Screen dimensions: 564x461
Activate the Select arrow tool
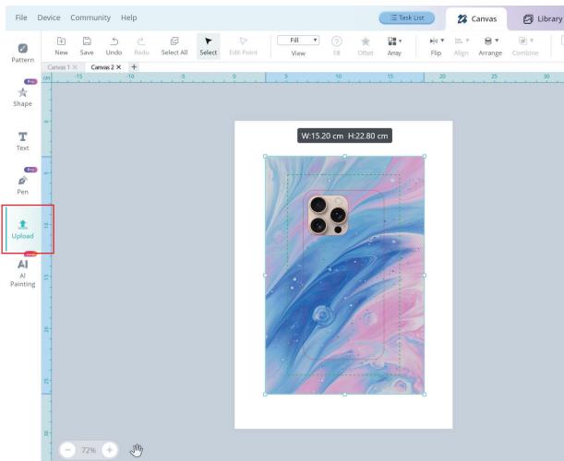click(x=208, y=46)
